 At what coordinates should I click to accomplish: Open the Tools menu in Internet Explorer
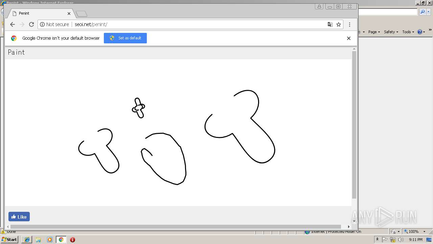click(x=408, y=32)
